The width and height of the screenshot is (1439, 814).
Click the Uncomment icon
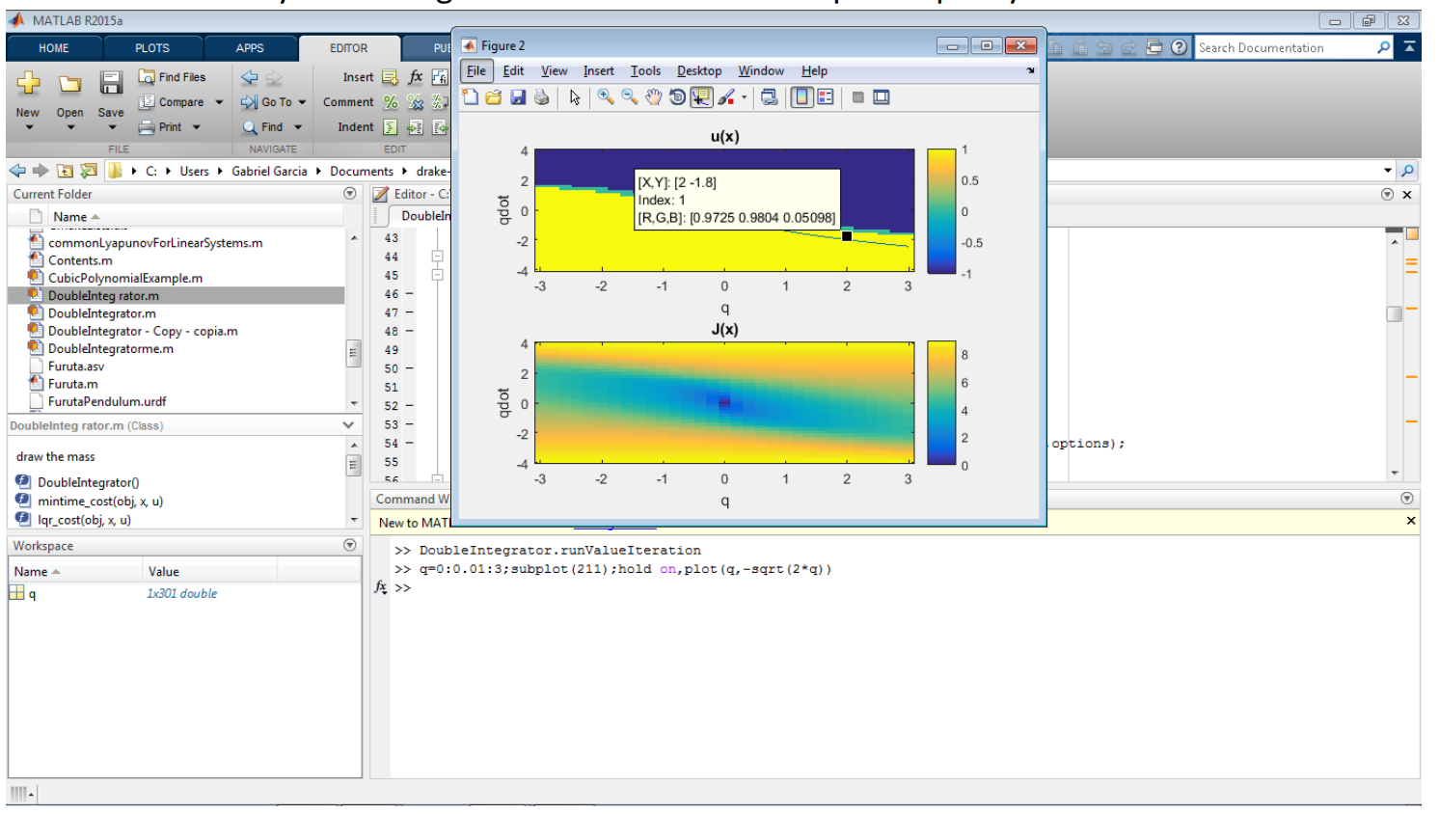point(416,102)
